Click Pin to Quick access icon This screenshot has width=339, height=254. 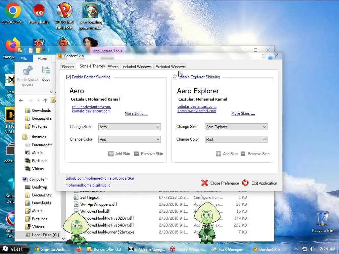pos(28,76)
